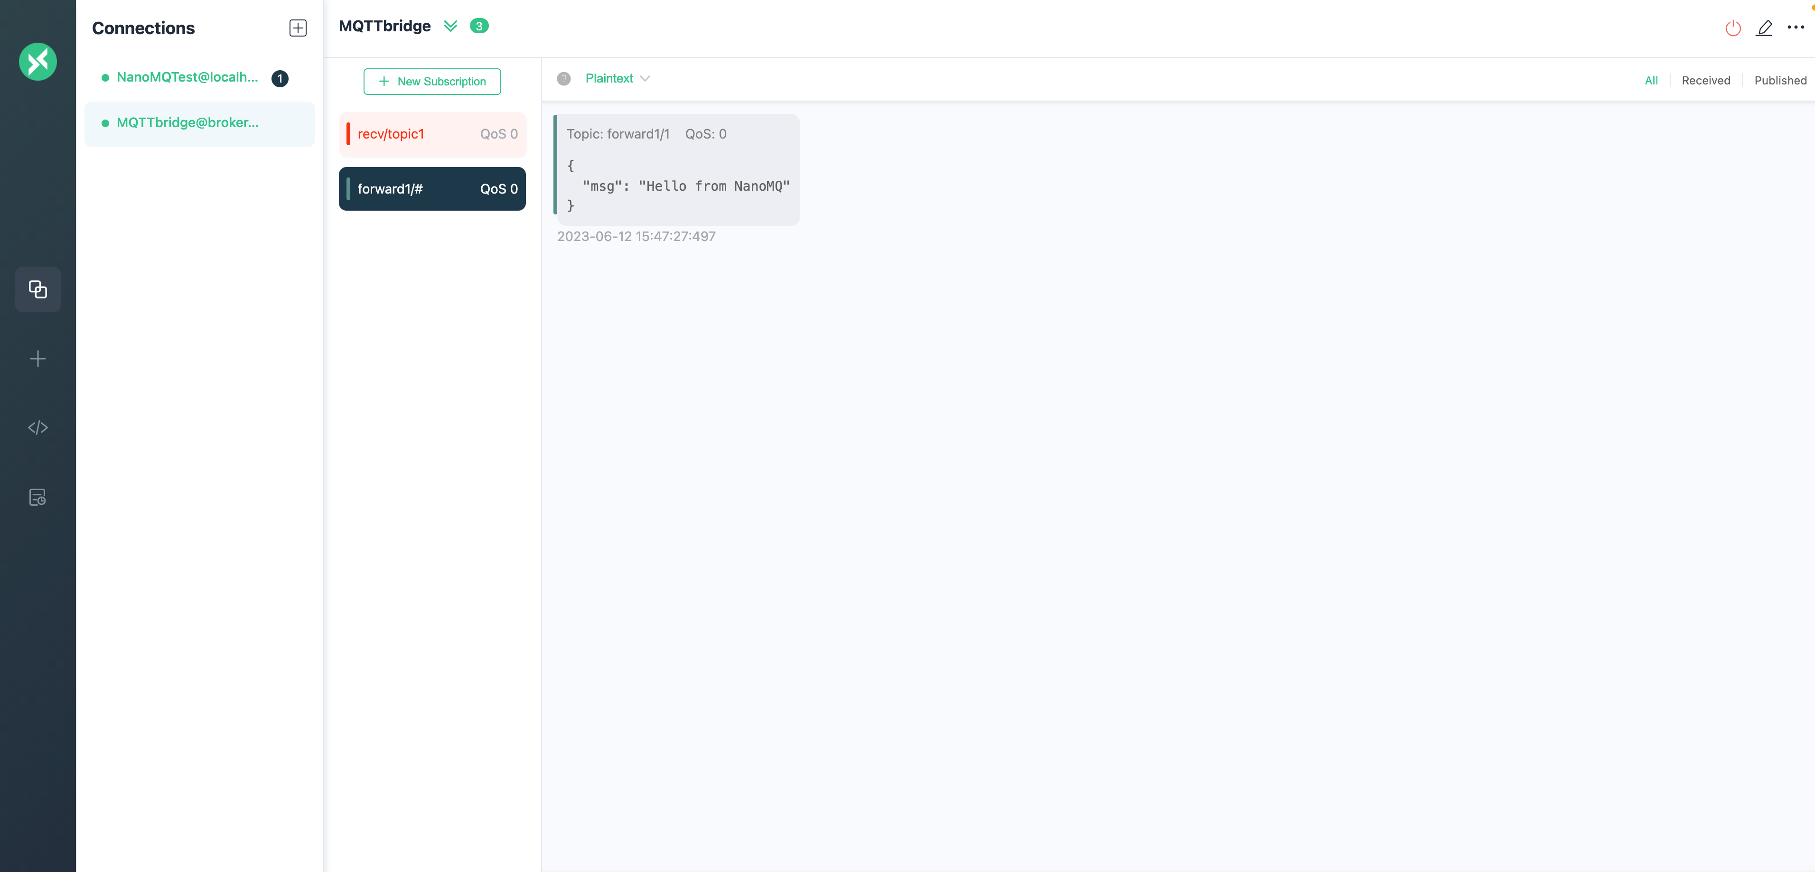
Task: Open the three-dot more menu
Action: pyautogui.click(x=1795, y=28)
